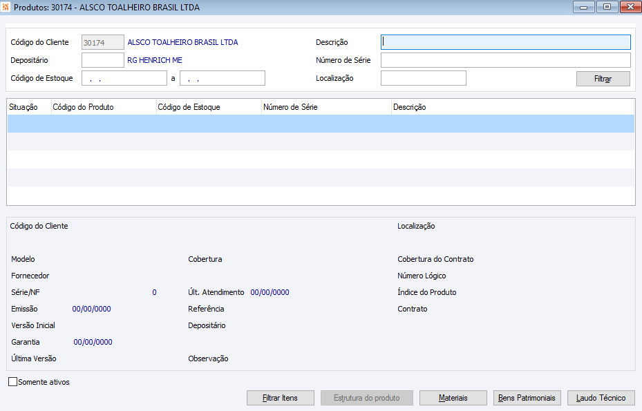The height and width of the screenshot is (411, 642).
Task: Click the Fornecedor label
Action: (30, 276)
